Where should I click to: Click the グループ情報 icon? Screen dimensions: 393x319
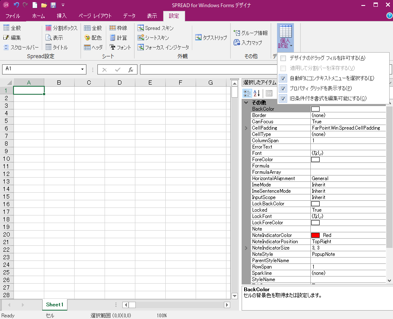[237, 33]
